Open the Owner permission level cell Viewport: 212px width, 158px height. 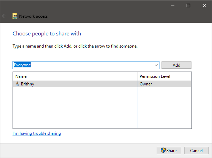164,84
